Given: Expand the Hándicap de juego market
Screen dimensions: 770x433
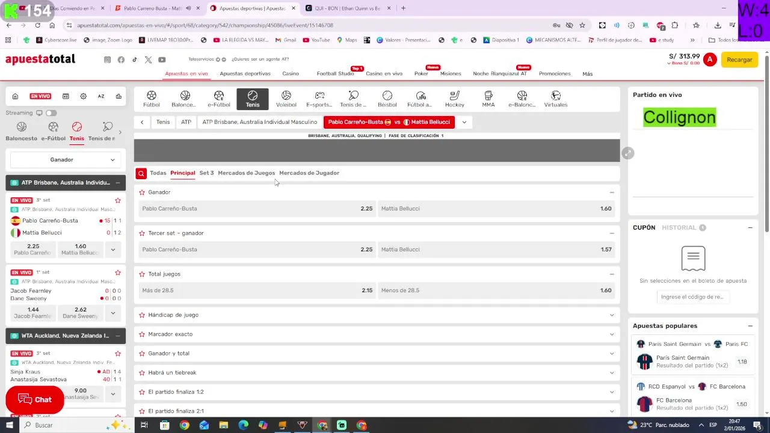Looking at the screenshot, I should point(612,315).
